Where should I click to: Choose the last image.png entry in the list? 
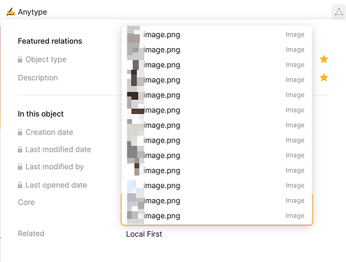coord(217,216)
